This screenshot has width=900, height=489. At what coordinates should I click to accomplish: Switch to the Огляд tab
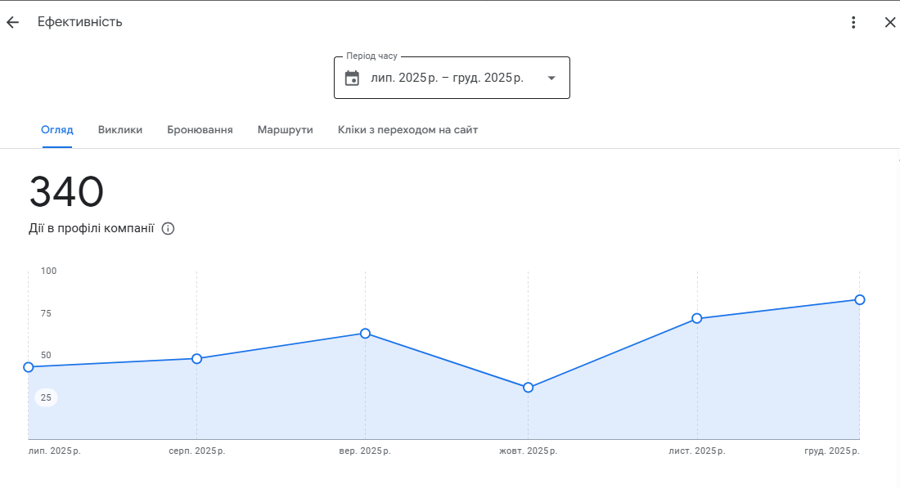tap(57, 130)
